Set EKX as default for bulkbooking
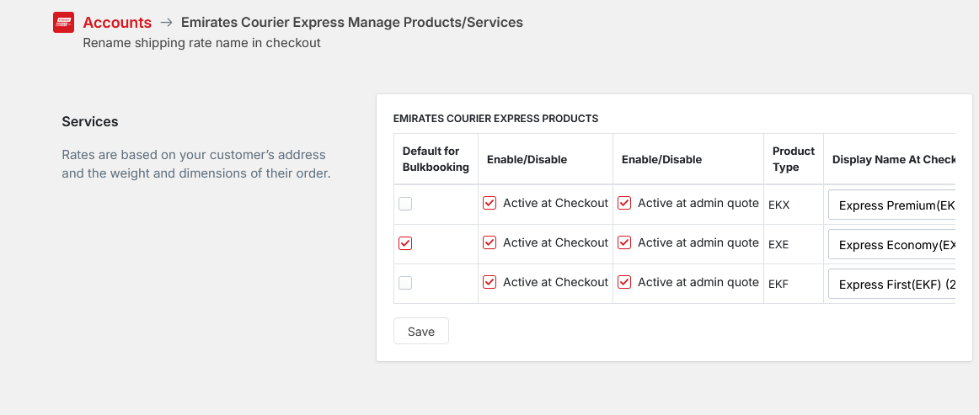The image size is (979, 415). (x=405, y=204)
